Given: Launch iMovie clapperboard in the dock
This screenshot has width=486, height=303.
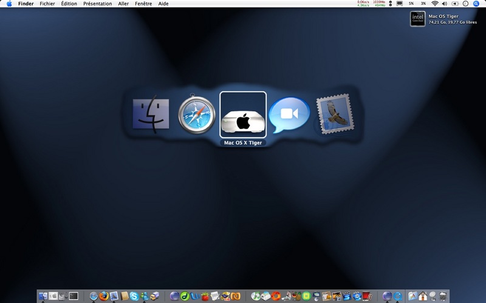Looking at the screenshot, I should [347, 296].
